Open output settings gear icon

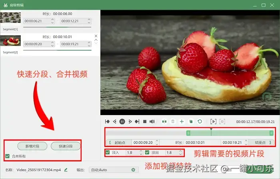(133, 170)
